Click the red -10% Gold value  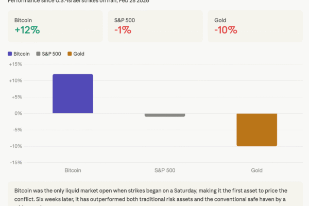226,30
